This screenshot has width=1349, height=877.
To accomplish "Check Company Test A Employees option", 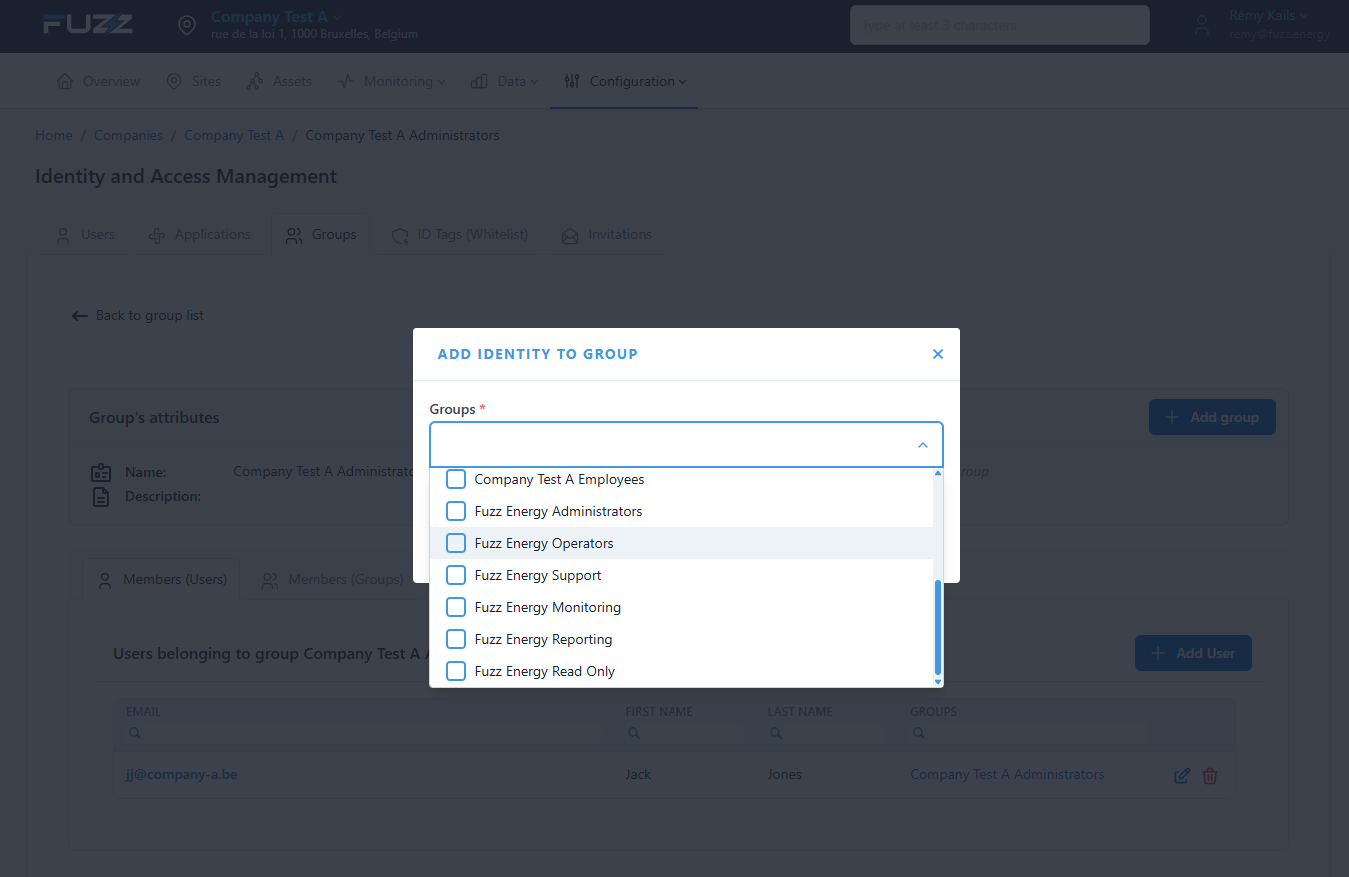I will [x=456, y=479].
